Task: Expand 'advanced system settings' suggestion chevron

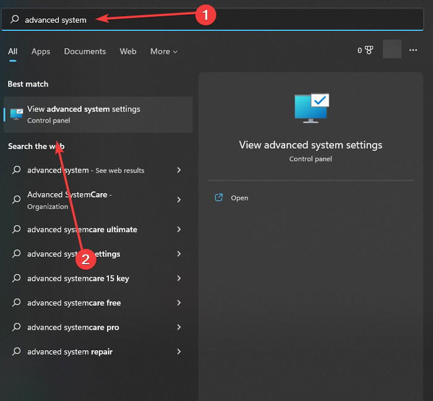Action: pos(179,254)
